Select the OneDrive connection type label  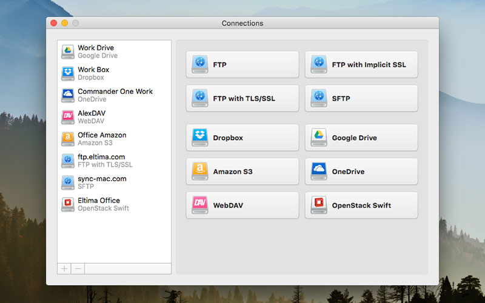coord(348,171)
